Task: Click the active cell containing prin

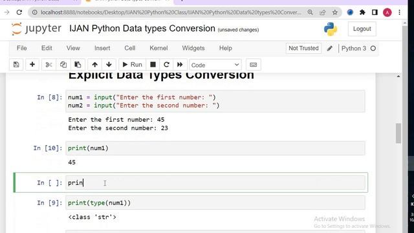Action: pos(215,183)
